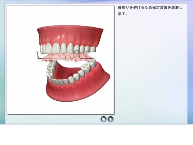
Task: Click the text line starting with 後戻りを避ける
Action: [150, 8]
